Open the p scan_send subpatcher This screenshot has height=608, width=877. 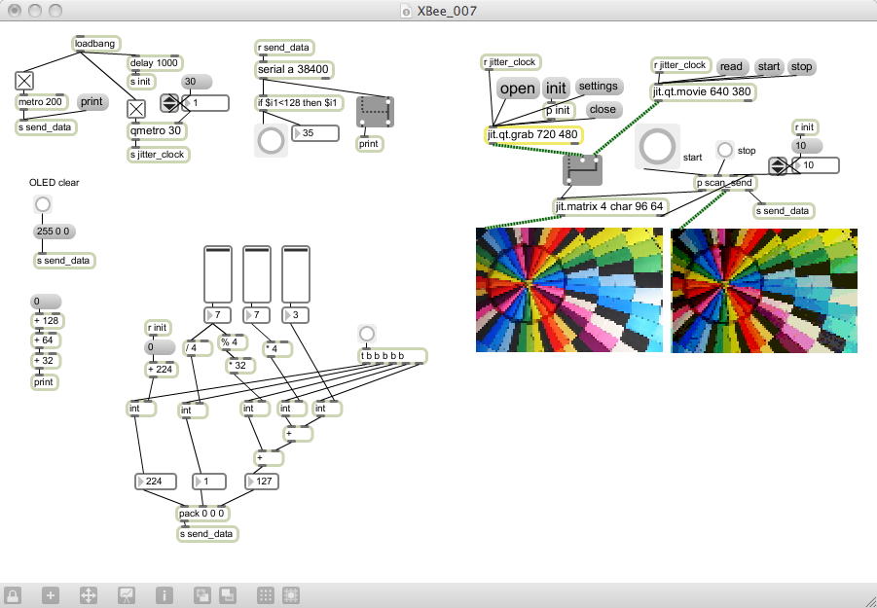pyautogui.click(x=725, y=184)
